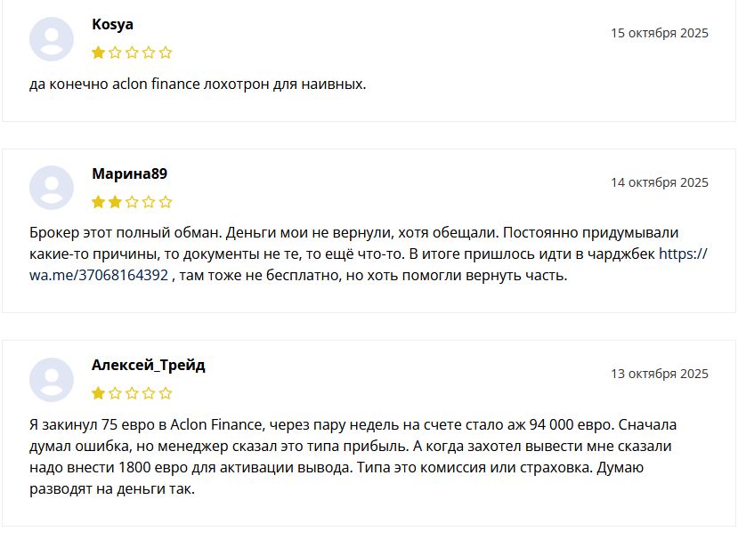The image size is (738, 540).
Task: Click the fourth star in Марина89's rating
Action: click(149, 202)
